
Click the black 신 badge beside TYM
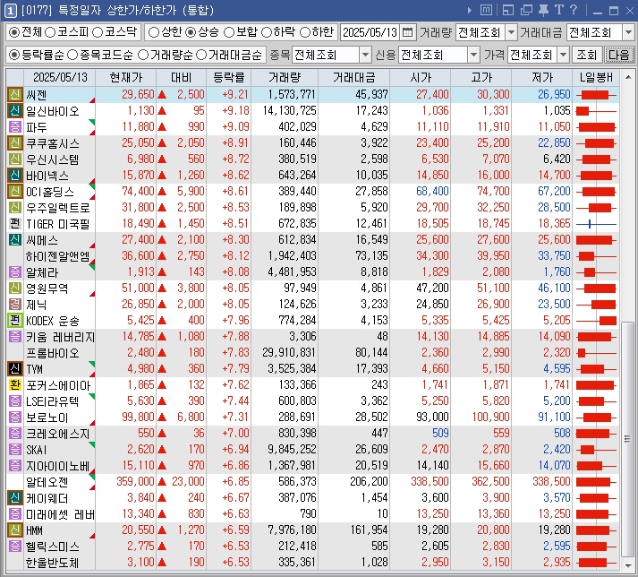(14, 369)
